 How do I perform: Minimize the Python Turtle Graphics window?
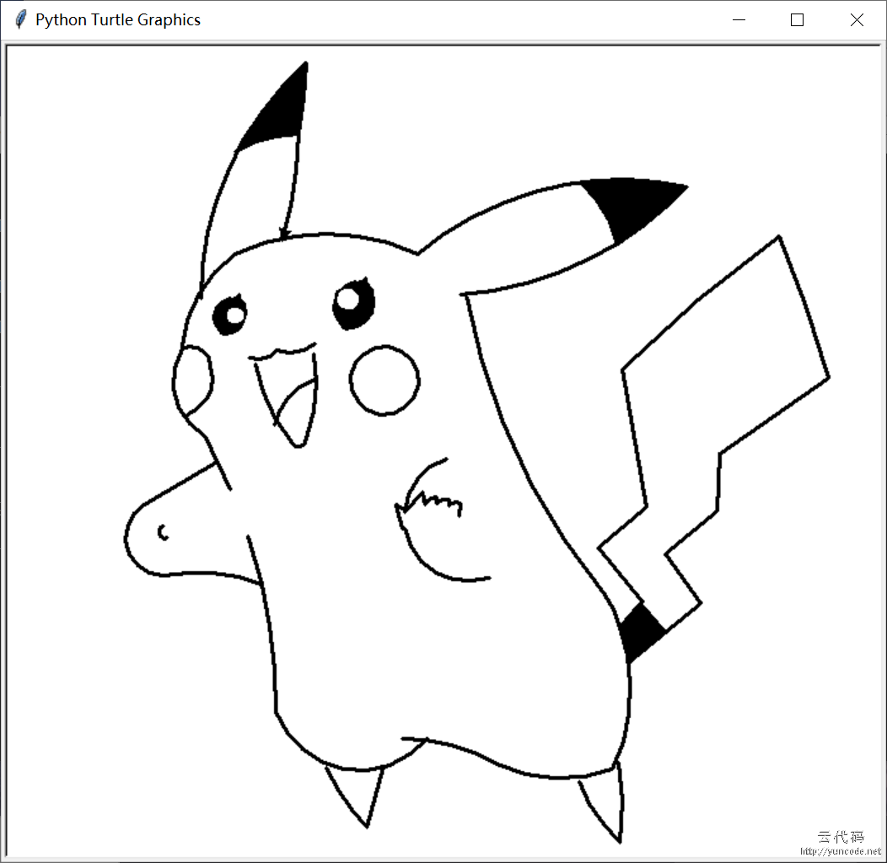tap(739, 19)
